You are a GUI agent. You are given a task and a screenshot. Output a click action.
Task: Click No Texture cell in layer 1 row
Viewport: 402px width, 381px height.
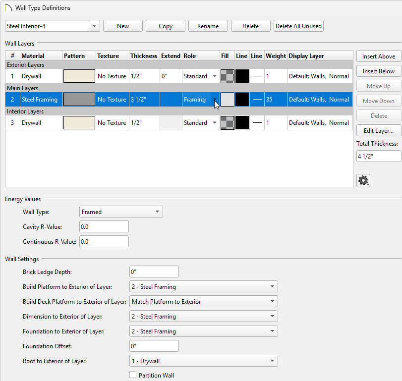point(113,76)
